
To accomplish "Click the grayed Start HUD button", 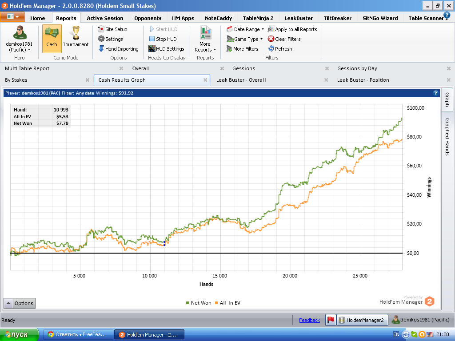I will [164, 29].
